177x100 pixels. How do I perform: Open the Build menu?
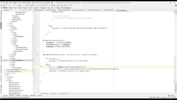pyautogui.click(x=33, y=2)
